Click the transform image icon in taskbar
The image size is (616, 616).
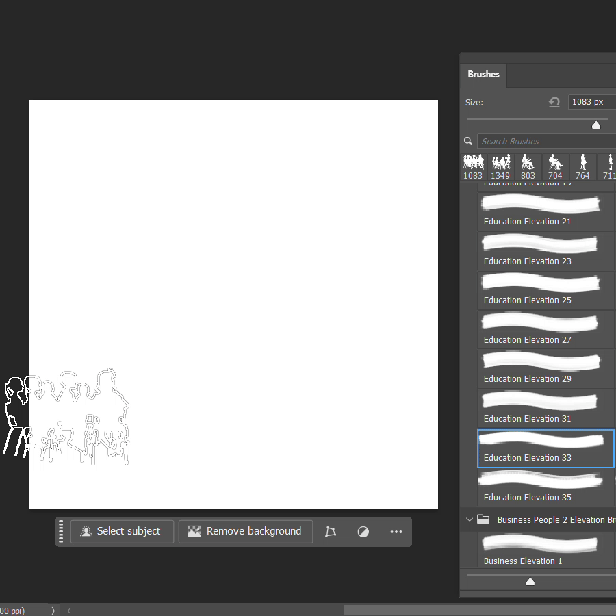point(331,532)
